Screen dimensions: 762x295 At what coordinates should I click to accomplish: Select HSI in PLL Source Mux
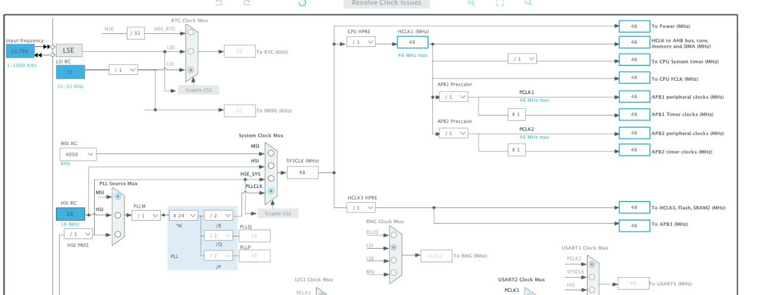pos(117,215)
